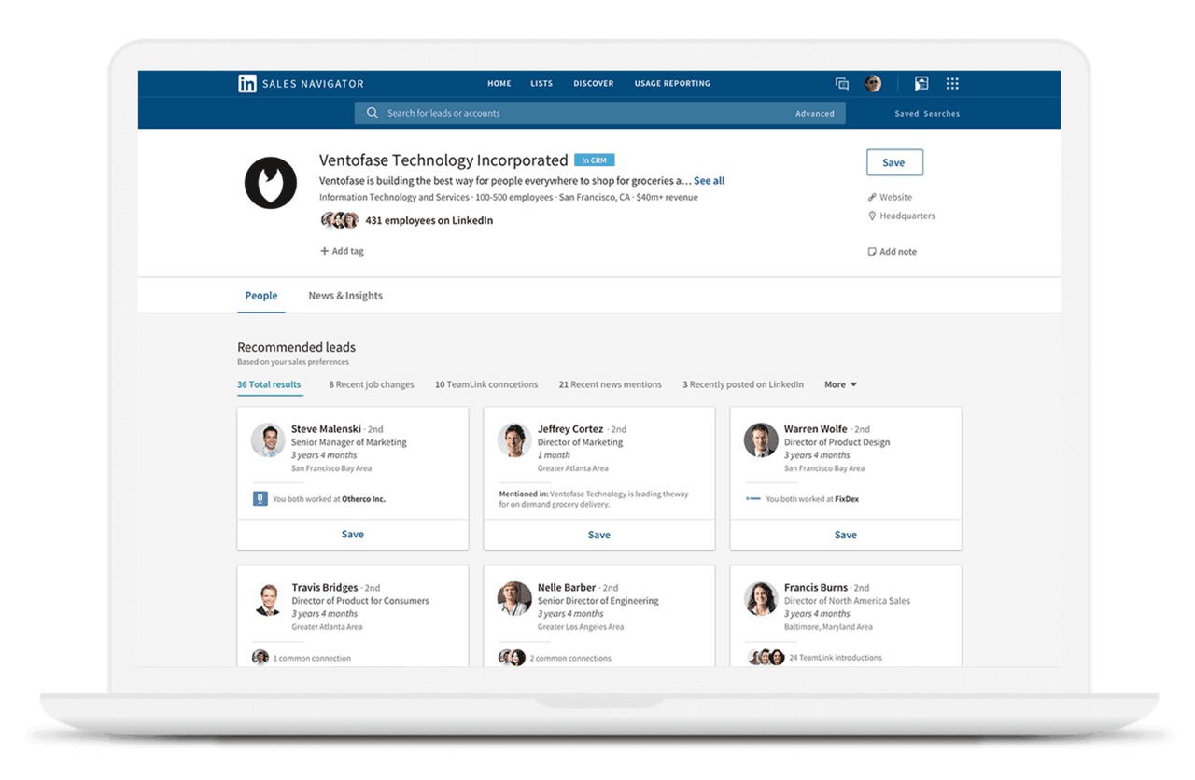
Task: Open the Francis Burns name link
Action: pyautogui.click(x=816, y=588)
